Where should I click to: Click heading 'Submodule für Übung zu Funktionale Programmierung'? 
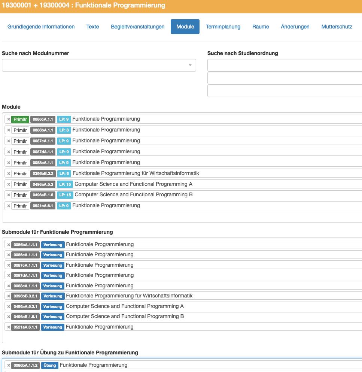pyautogui.click(x=70, y=353)
